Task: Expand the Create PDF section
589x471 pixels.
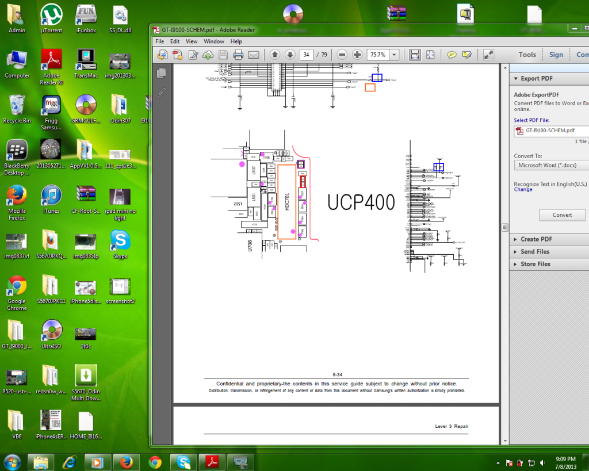Action: (536, 239)
